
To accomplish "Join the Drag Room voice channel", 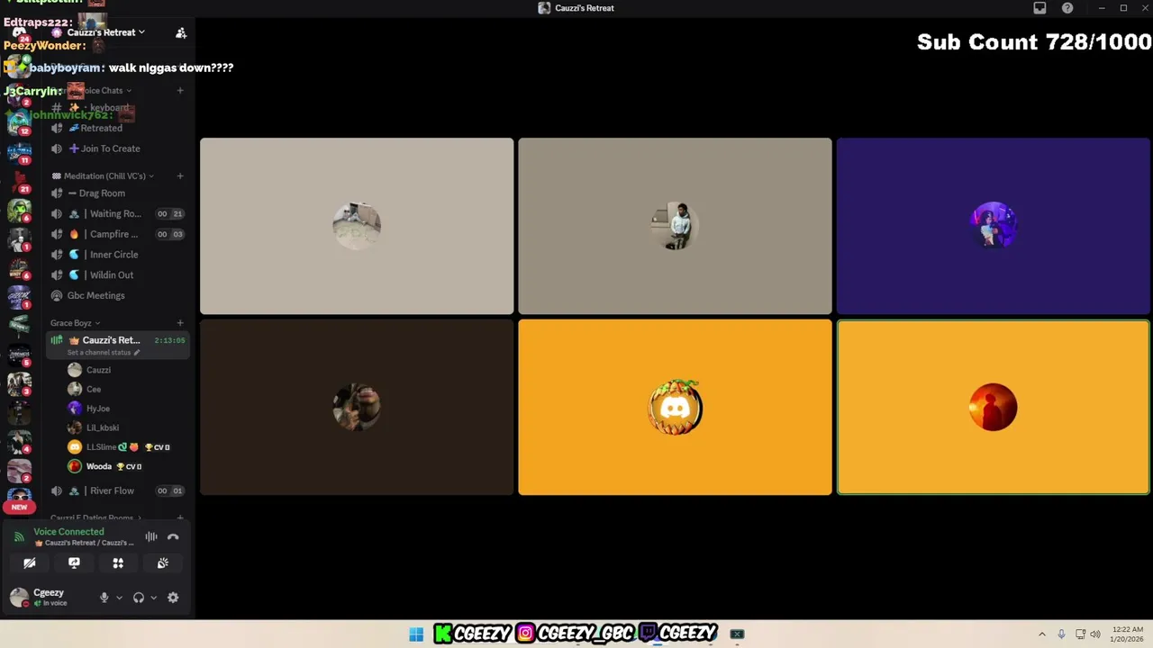I will click(117, 193).
